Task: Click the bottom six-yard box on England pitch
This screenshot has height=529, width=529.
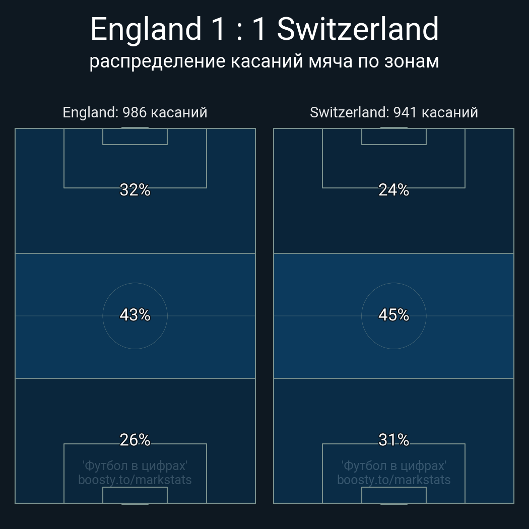Action: click(x=135, y=495)
